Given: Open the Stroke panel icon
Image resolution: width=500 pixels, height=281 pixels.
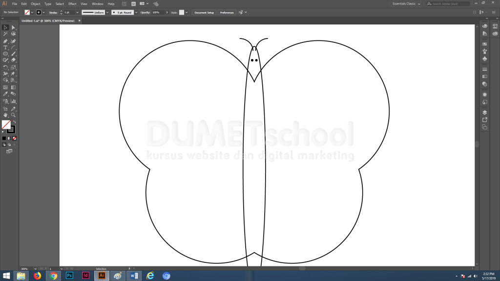Looking at the screenshot, I should (485, 69).
